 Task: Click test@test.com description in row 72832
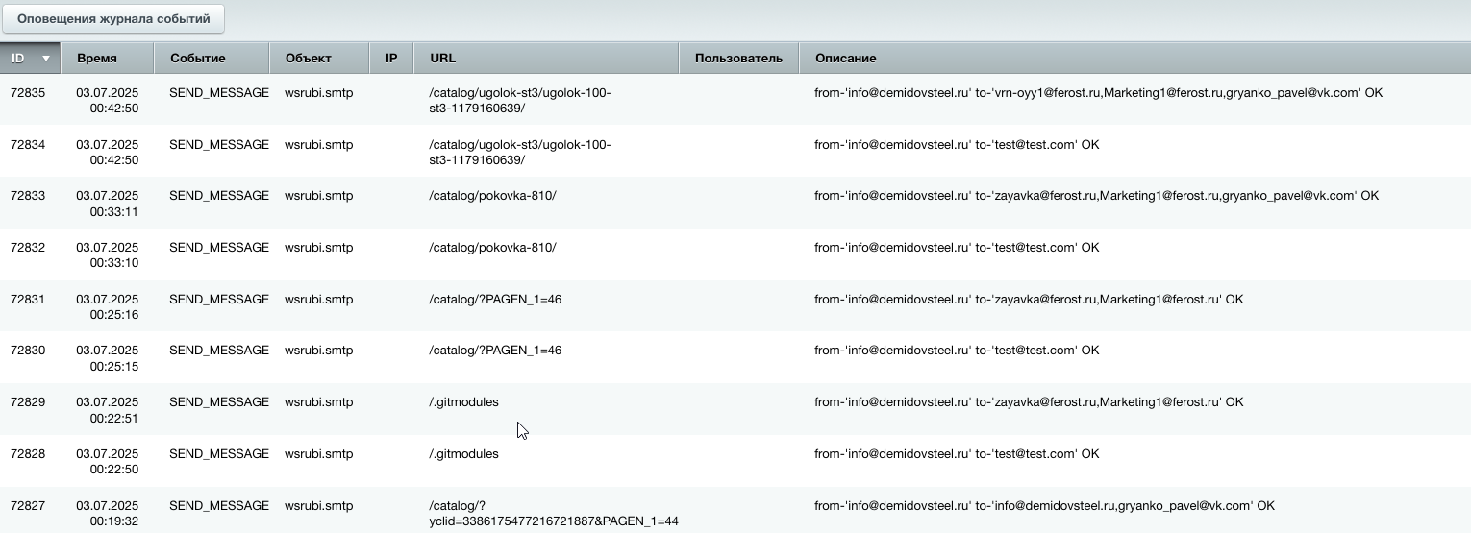[957, 248]
